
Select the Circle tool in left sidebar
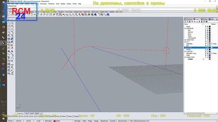[9, 26]
